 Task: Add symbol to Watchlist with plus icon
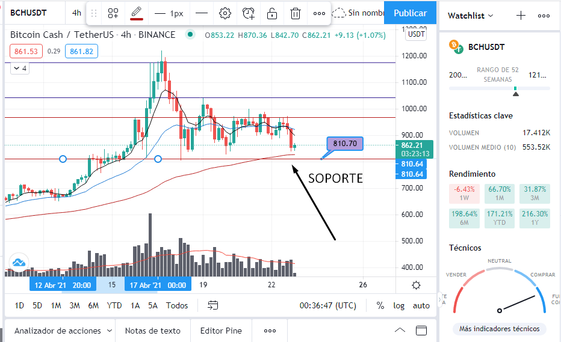point(521,16)
